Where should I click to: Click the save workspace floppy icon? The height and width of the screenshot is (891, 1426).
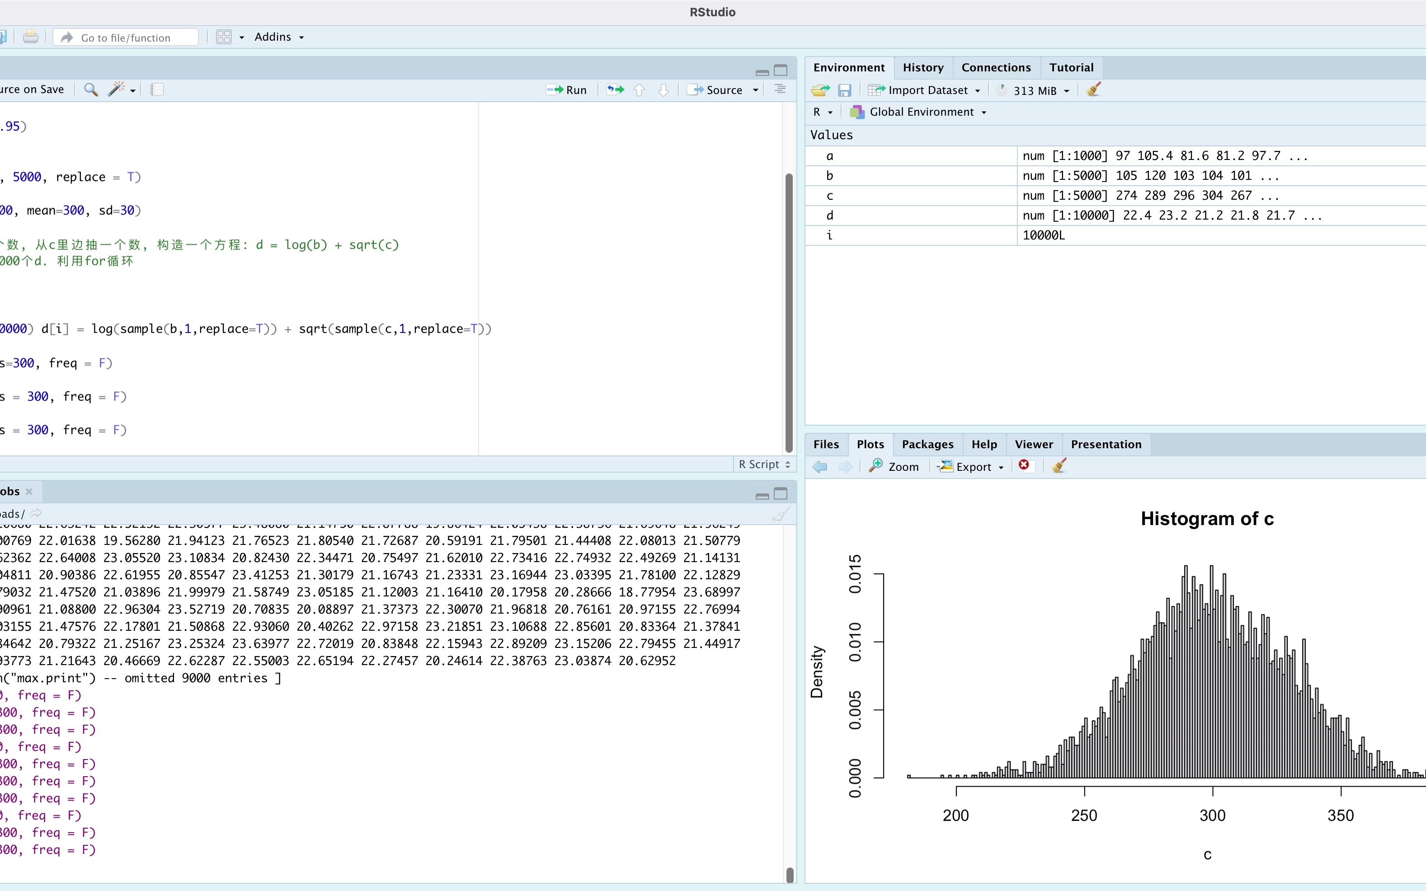(x=844, y=90)
